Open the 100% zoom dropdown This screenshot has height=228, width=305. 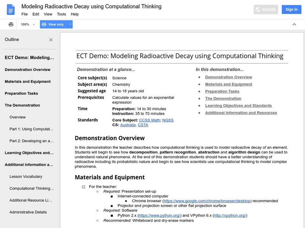point(27,24)
